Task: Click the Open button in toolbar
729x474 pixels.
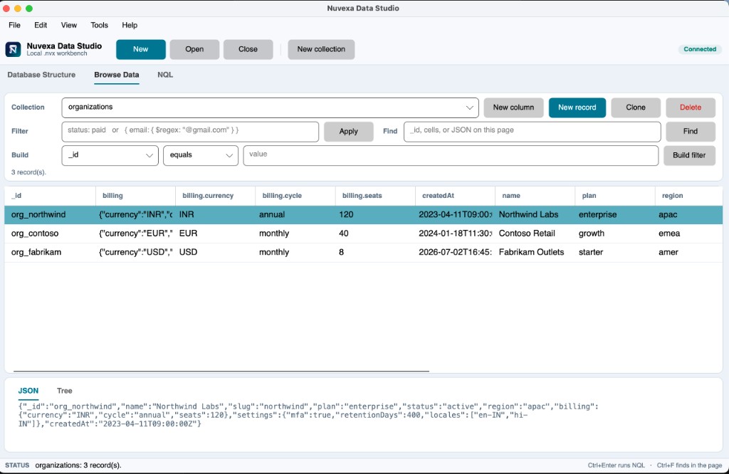Action: 194,49
